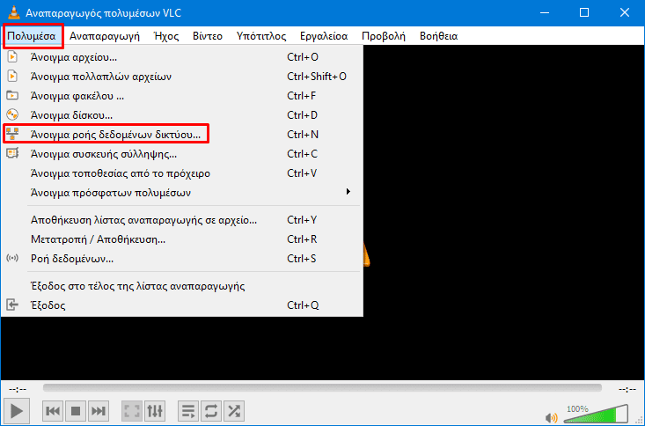Mute audio via speaker icon
This screenshot has width=645, height=426.
(551, 417)
